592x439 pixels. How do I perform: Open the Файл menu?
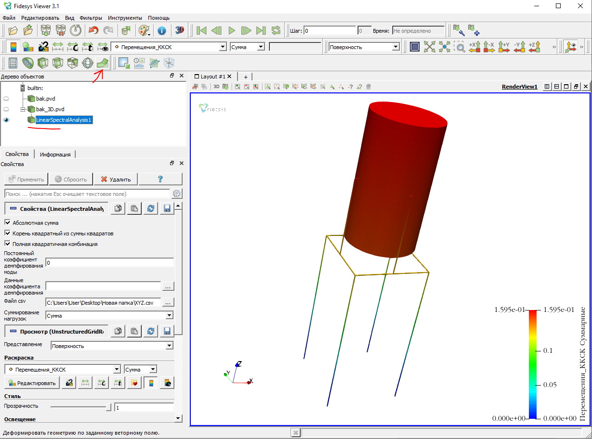click(9, 18)
